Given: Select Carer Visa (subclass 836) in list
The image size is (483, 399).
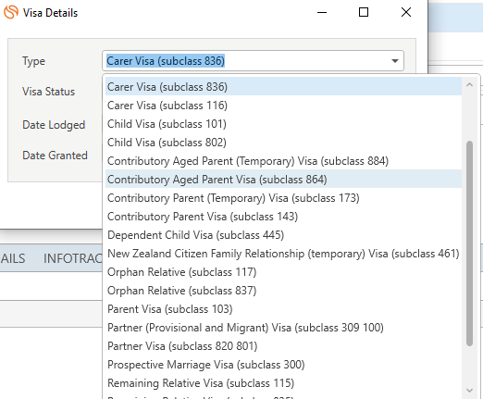Looking at the screenshot, I should pos(283,87).
